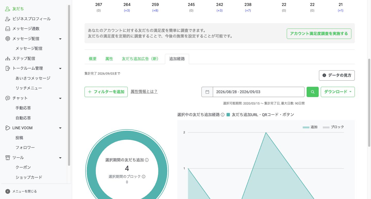
Task: Collapse the メッセージ配信 section arrow
Action: (x=60, y=39)
